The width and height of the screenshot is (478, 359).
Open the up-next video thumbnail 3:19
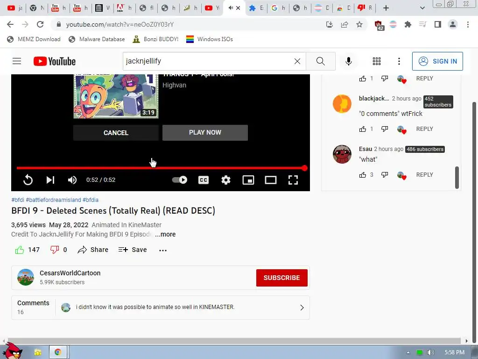(116, 96)
